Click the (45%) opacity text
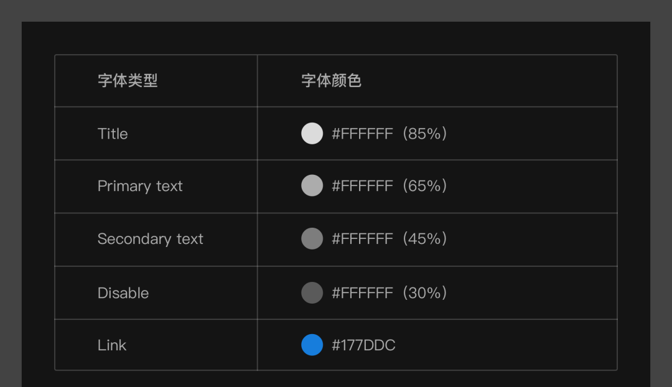Viewport: 672px width, 387px height. click(x=425, y=239)
